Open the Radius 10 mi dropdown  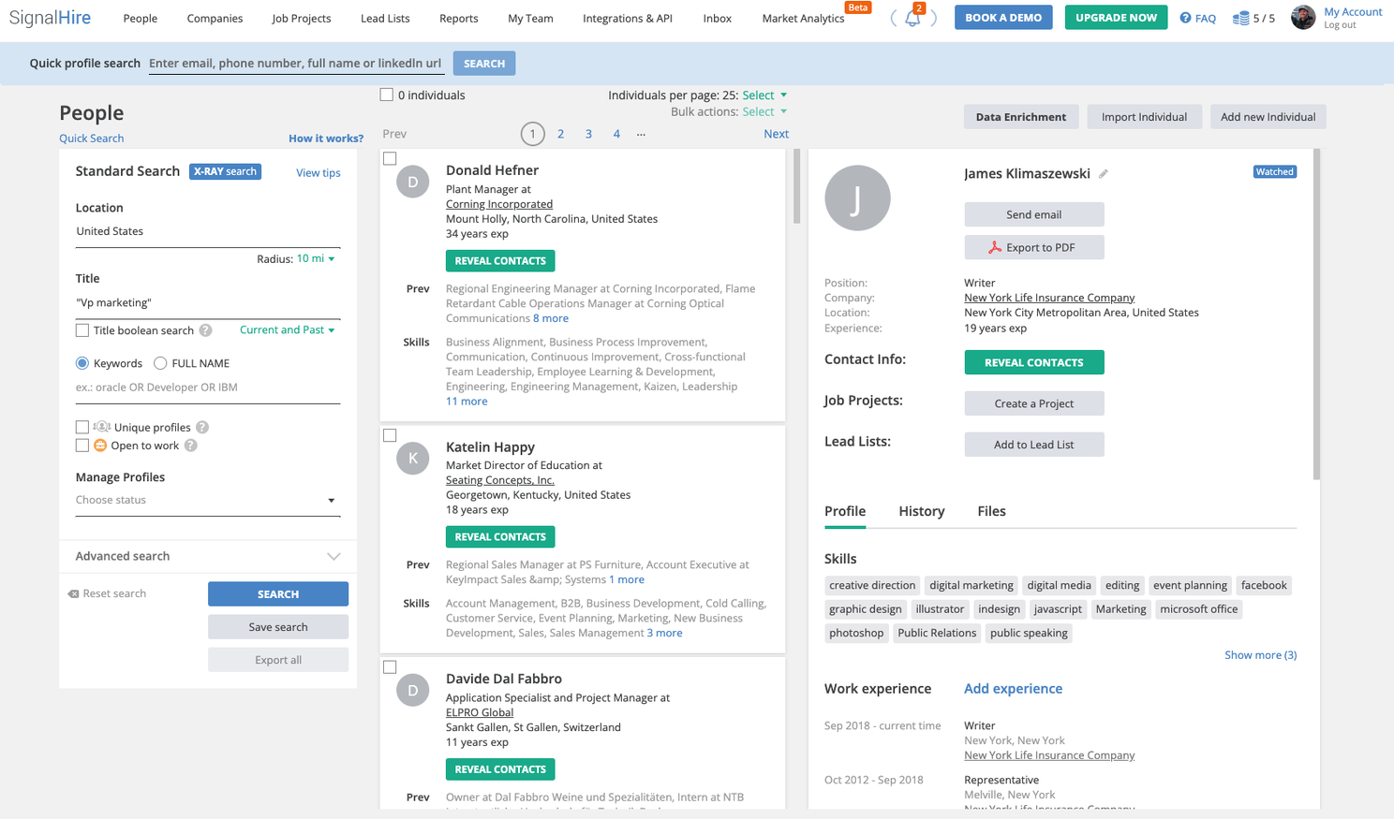coord(316,258)
